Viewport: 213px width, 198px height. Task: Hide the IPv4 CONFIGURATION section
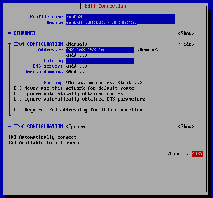coord(186,44)
